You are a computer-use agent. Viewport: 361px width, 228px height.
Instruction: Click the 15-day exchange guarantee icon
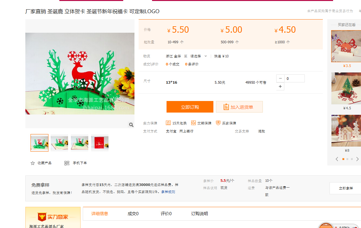[168, 123]
